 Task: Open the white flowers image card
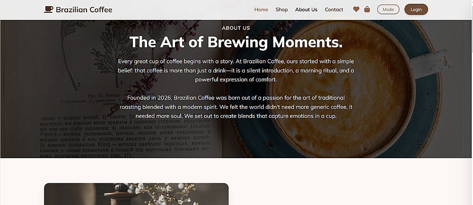(x=136, y=194)
